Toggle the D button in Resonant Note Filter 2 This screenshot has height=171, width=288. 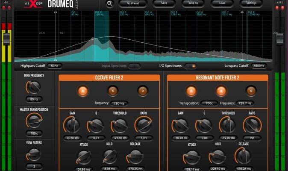(x=251, y=91)
